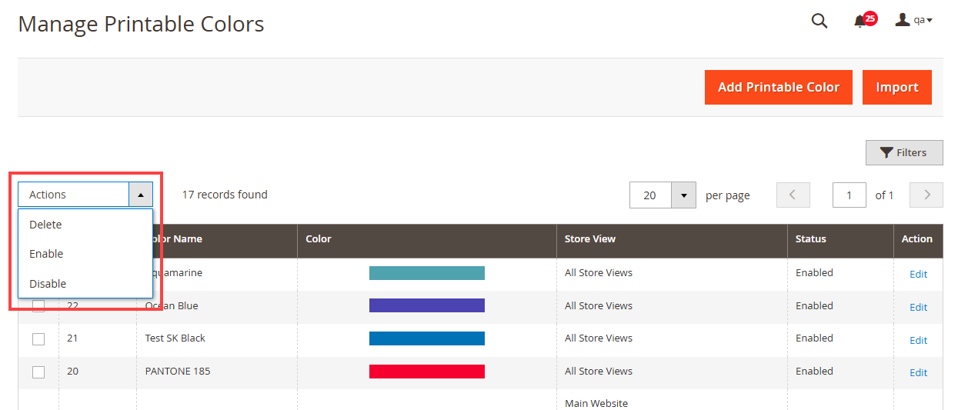Image resolution: width=958 pixels, height=410 pixels.
Task: Click the red PANTONE 185 color swatch
Action: pos(427,372)
